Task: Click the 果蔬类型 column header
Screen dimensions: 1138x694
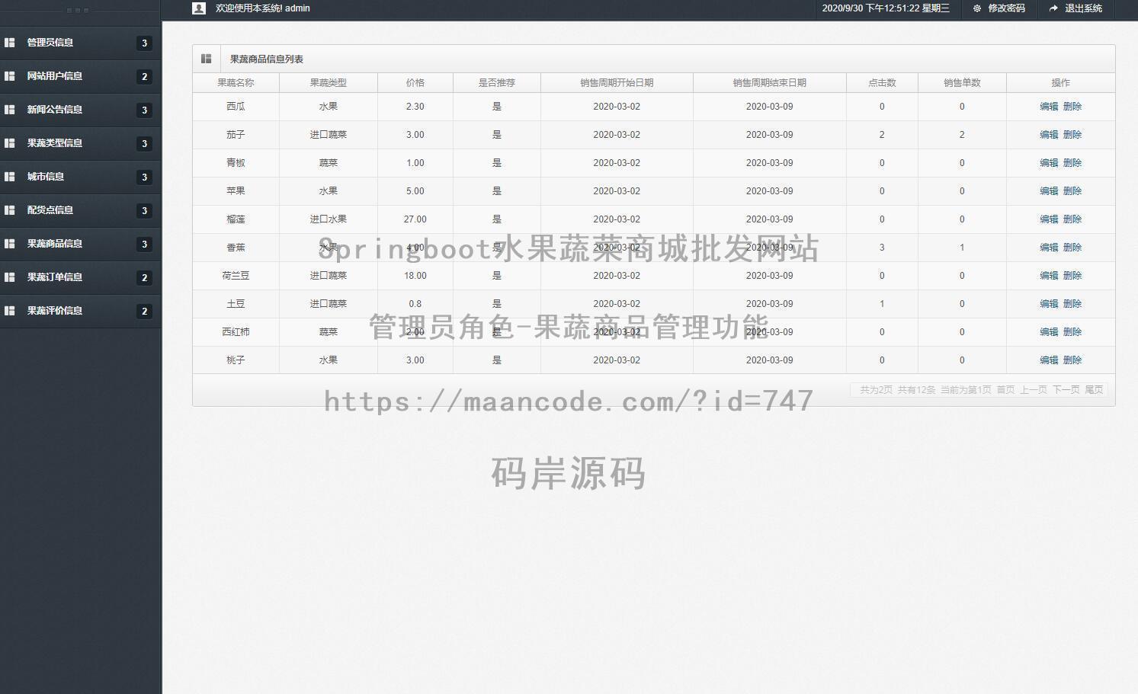Action: pos(329,83)
